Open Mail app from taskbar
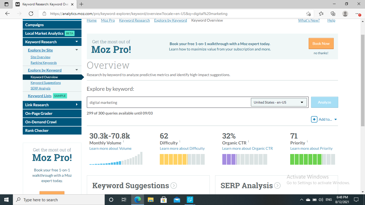Screen dimensions: 365x205 tap(177, 200)
